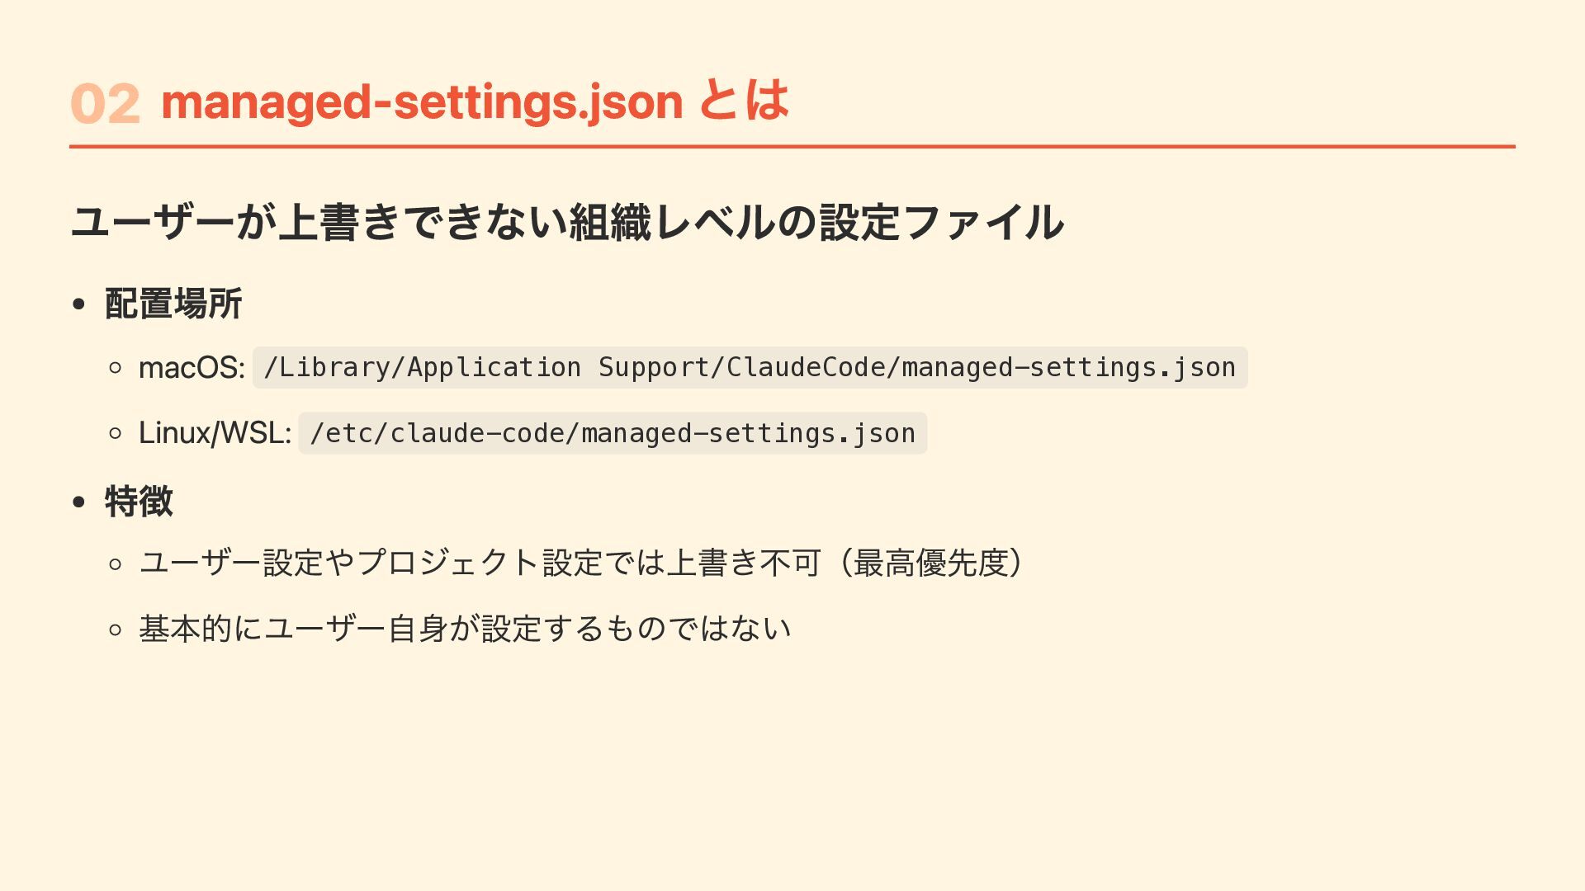
Task: Click the hollow bullet before macOS
Action: pyautogui.click(x=116, y=368)
